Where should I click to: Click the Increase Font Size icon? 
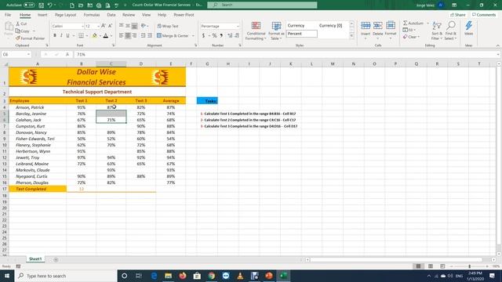click(x=104, y=26)
